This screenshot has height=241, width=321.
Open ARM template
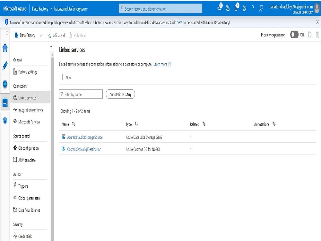[x=27, y=160]
